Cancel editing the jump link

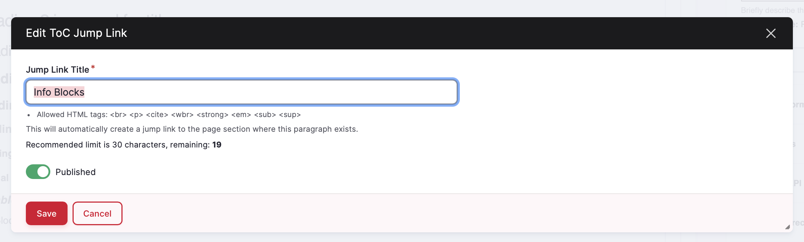pyautogui.click(x=97, y=213)
